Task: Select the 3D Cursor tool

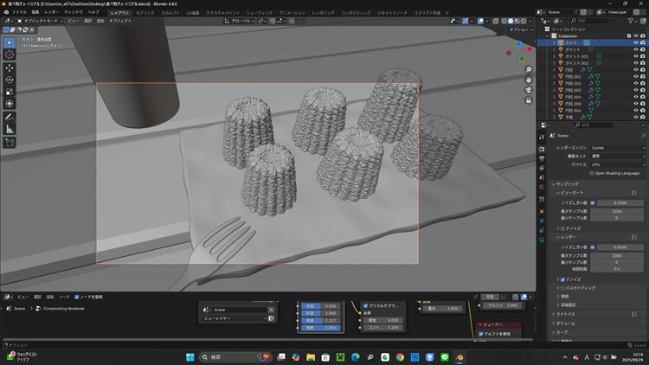Action: (x=10, y=54)
